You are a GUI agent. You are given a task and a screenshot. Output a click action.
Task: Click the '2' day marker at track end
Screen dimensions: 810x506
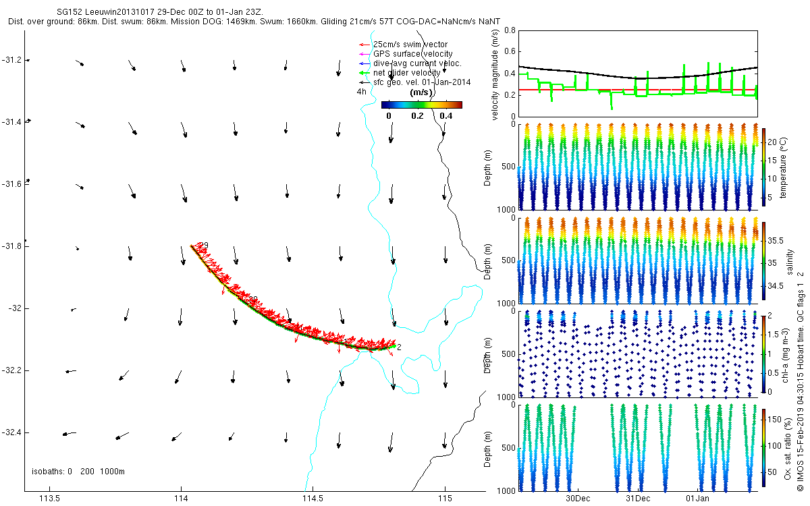tap(400, 347)
